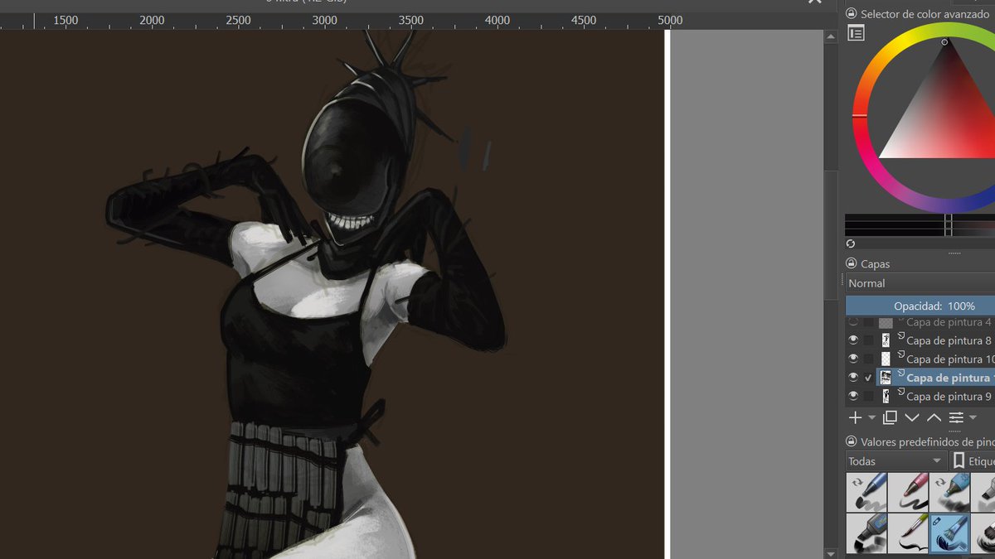Move the active layer down with arrow icon
Screen dimensions: 995x559
(x=912, y=417)
